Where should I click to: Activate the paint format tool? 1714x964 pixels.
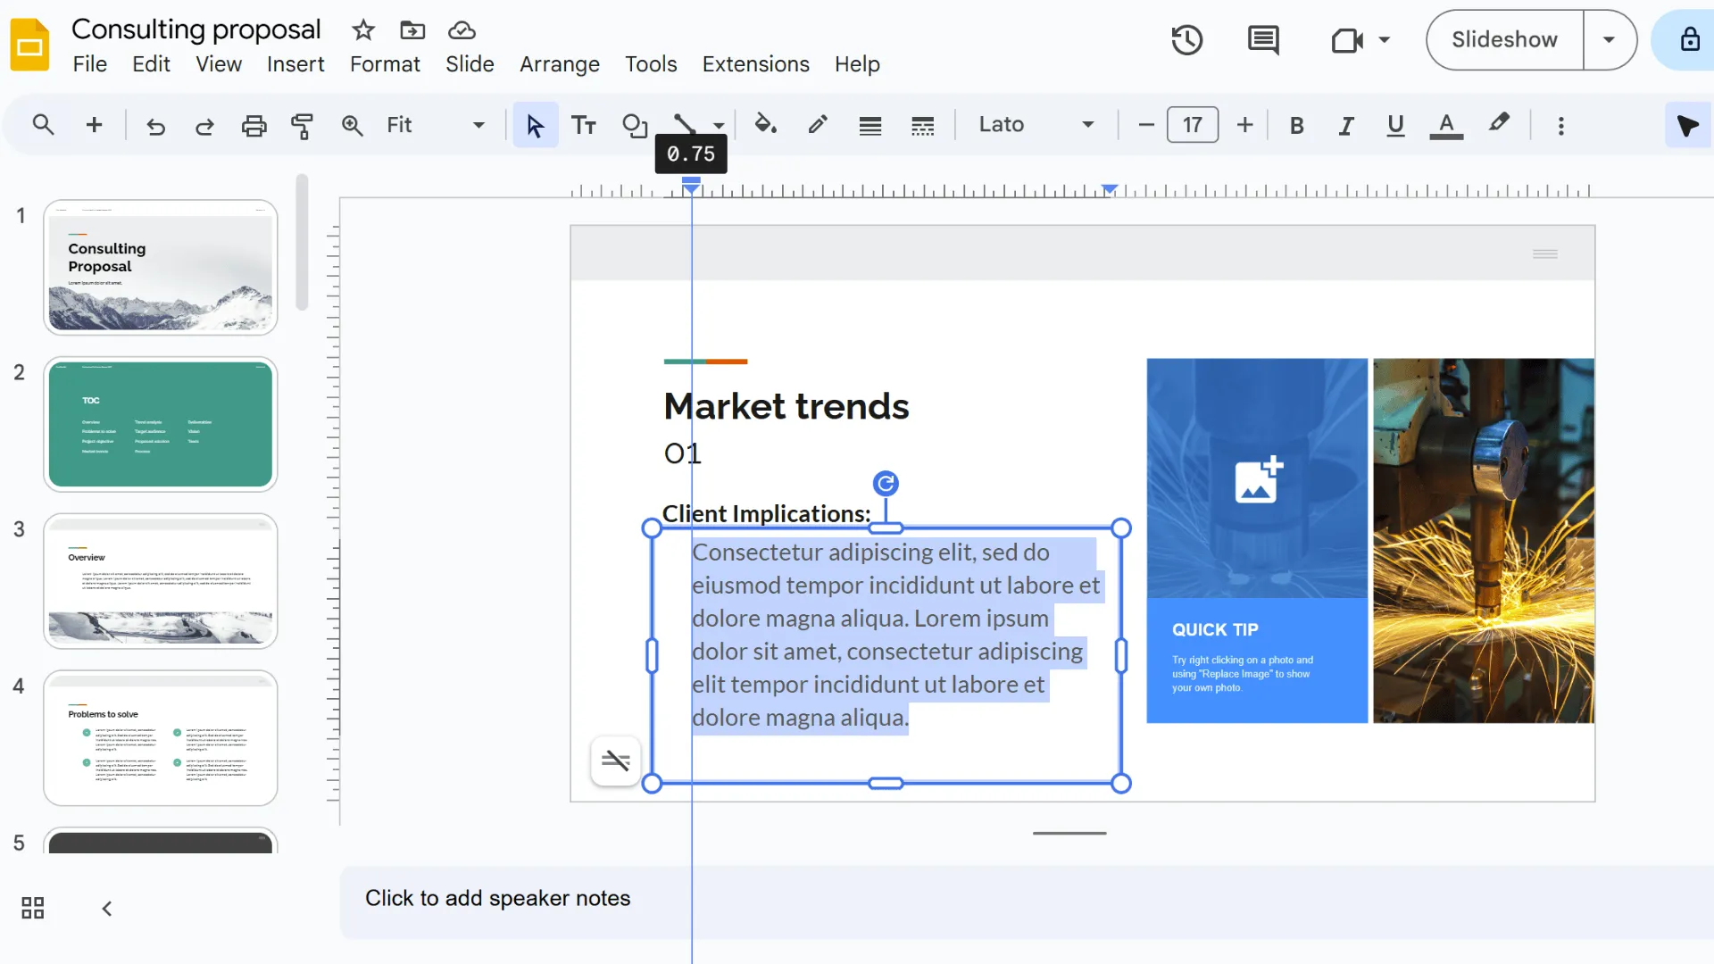coord(303,126)
